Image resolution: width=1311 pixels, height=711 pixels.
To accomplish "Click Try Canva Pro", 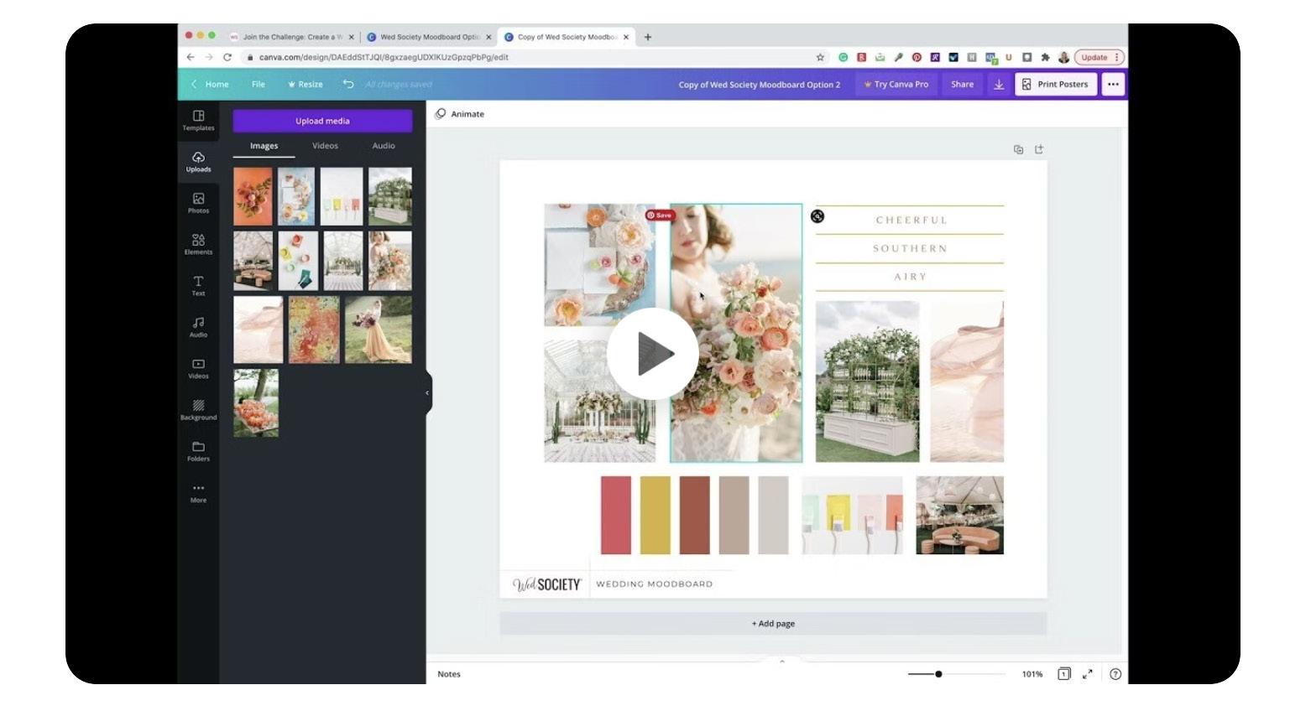I will (x=896, y=84).
